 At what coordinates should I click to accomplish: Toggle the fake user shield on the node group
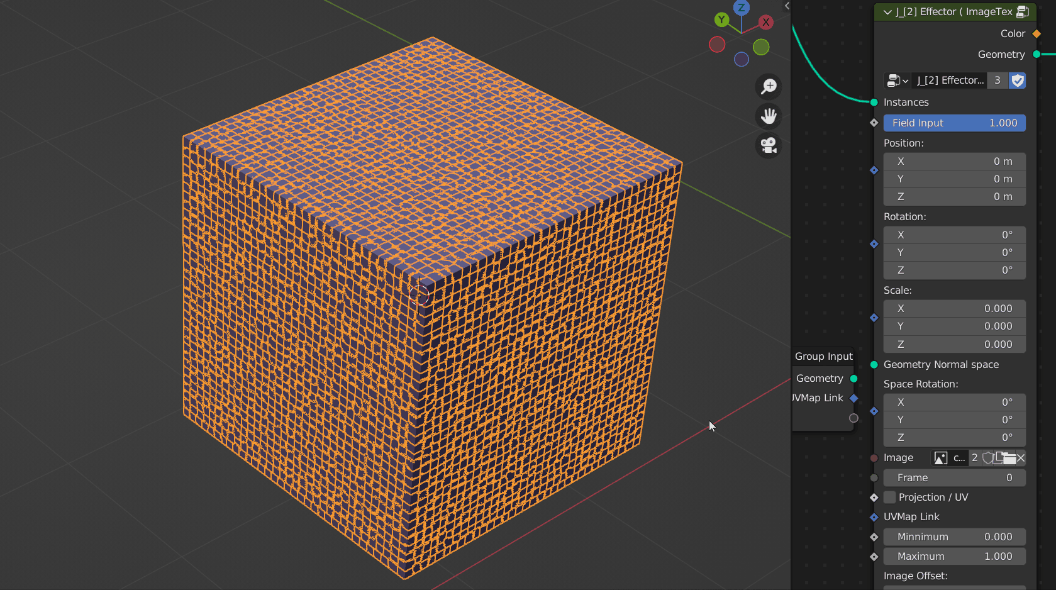[1017, 81]
